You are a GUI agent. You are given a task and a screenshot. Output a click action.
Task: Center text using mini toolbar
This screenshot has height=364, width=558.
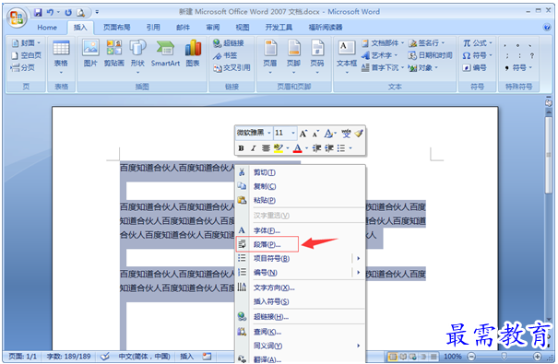point(266,148)
